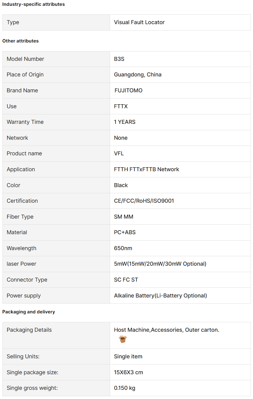The image size is (253, 399).
Task: Click the FUJITOMO brand name value
Action: click(129, 91)
